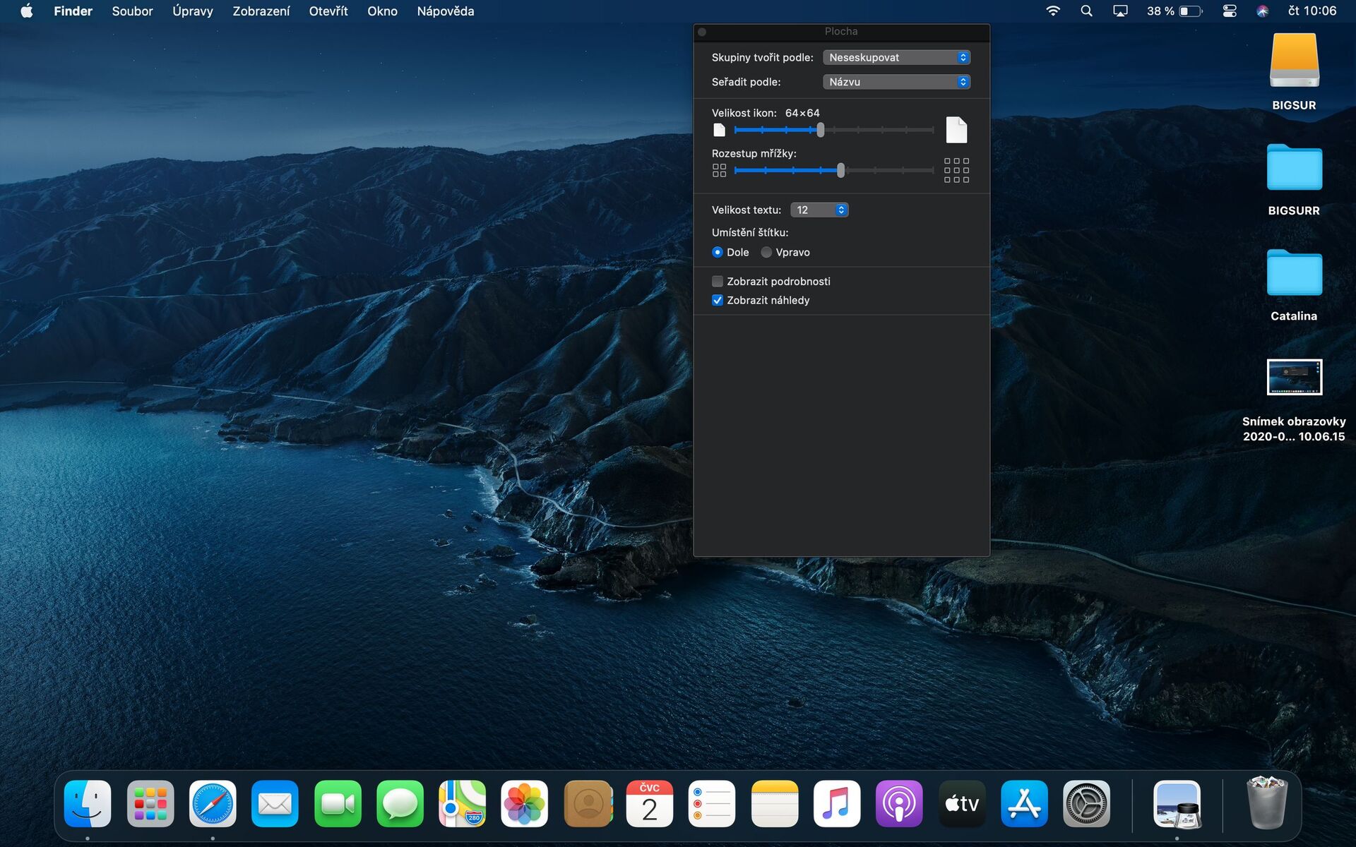Image resolution: width=1356 pixels, height=847 pixels.
Task: Open the Zobrazení menu in the menu bar
Action: [261, 11]
